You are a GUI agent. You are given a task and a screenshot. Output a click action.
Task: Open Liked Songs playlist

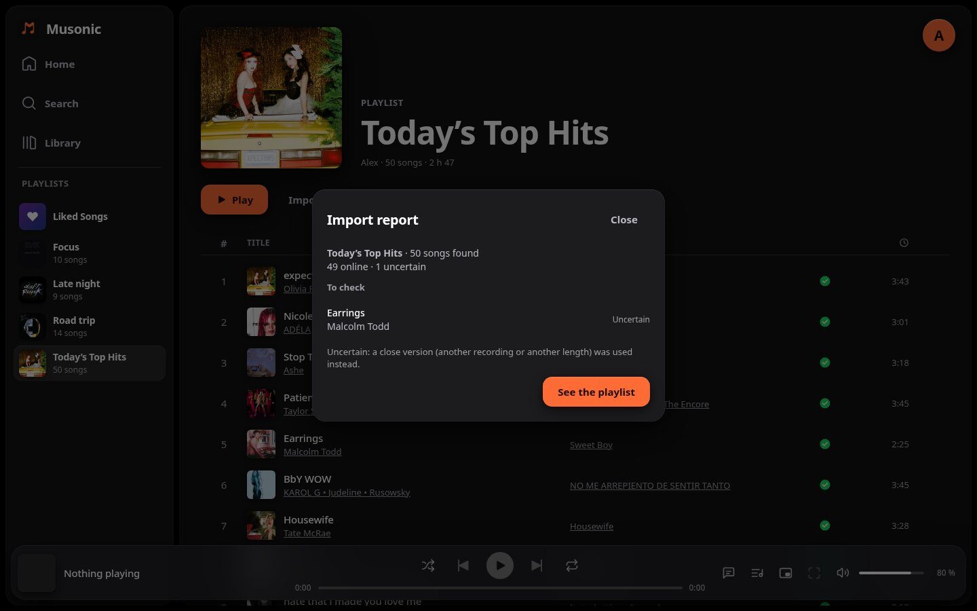tap(90, 217)
